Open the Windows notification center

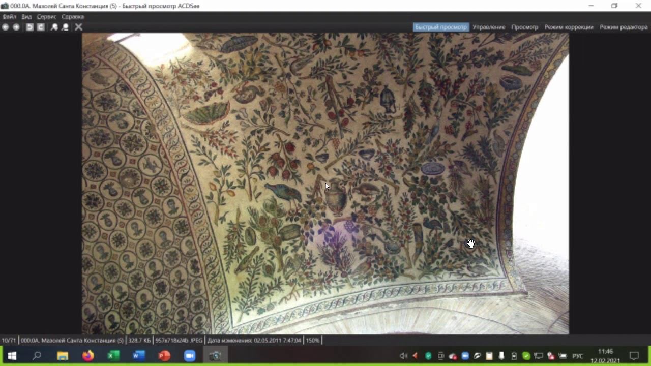(x=634, y=356)
